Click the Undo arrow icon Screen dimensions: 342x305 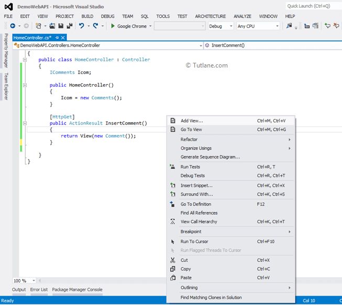pos(82,26)
